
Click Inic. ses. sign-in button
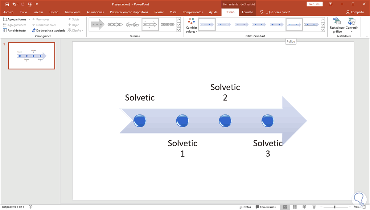[x=315, y=4]
